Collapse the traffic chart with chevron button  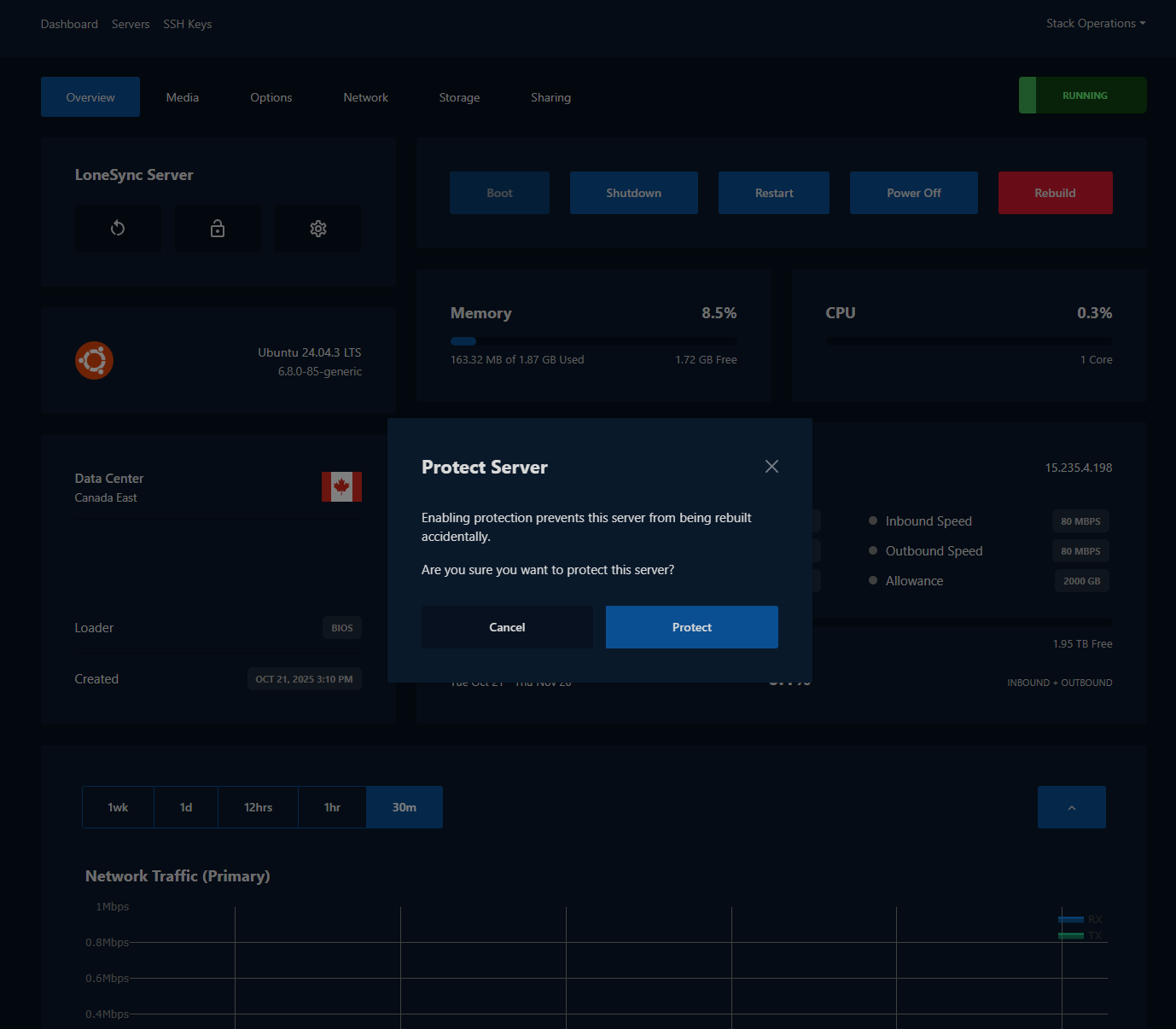[x=1071, y=807]
